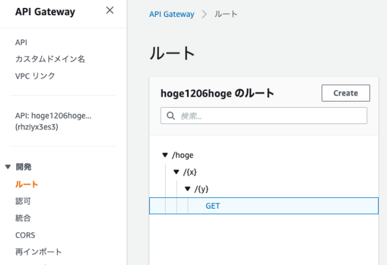Click the breadcrumb chevron separator
387x265 pixels.
pos(204,14)
